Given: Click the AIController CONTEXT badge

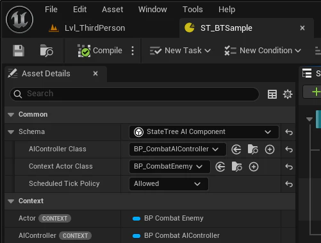Looking at the screenshot, I should [75, 236].
